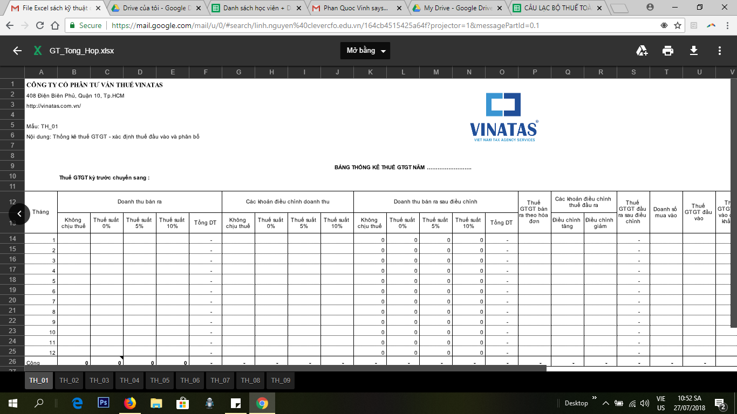Screen dimensions: 737x414
Task: Print the GT_Tong_Hop.xlsx file
Action: 668,51
